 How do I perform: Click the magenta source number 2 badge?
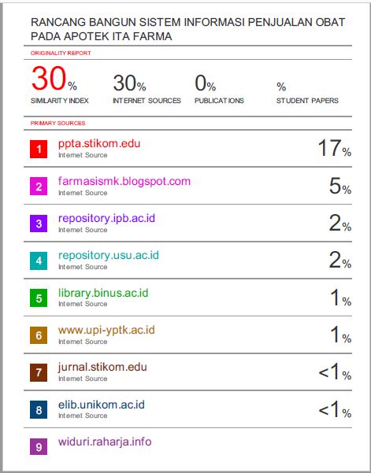pos(39,187)
